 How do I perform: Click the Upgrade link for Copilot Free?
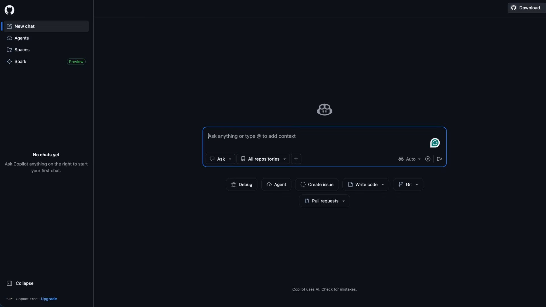(x=49, y=299)
